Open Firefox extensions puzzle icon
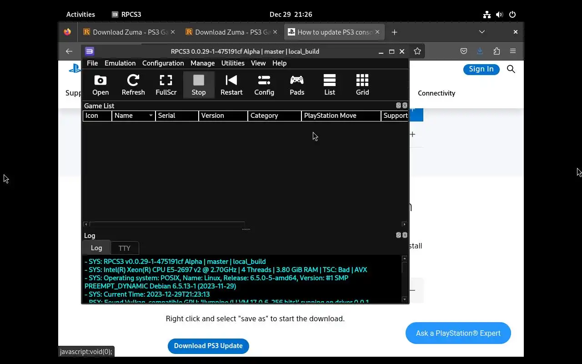Screen dimensions: 582x364 [x=497, y=51]
